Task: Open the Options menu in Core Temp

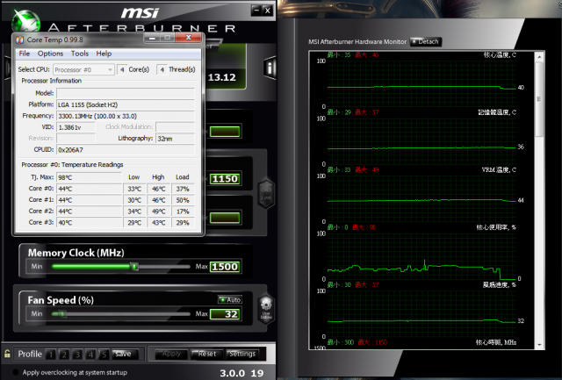Action: click(51, 54)
